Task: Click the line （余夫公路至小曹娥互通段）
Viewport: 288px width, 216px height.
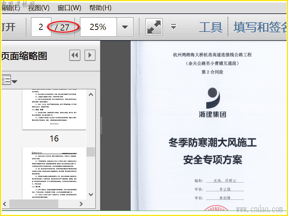Action: pyautogui.click(x=212, y=63)
